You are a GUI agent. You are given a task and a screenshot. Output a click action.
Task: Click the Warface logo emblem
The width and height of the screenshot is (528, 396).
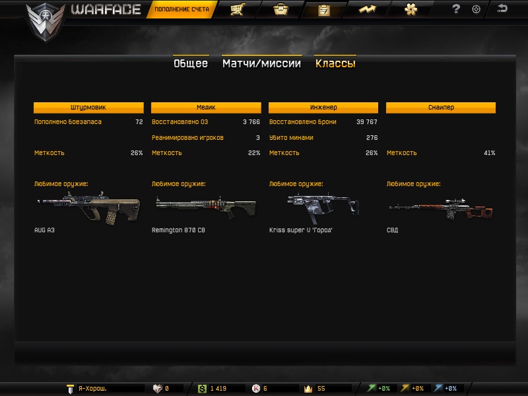pos(46,22)
